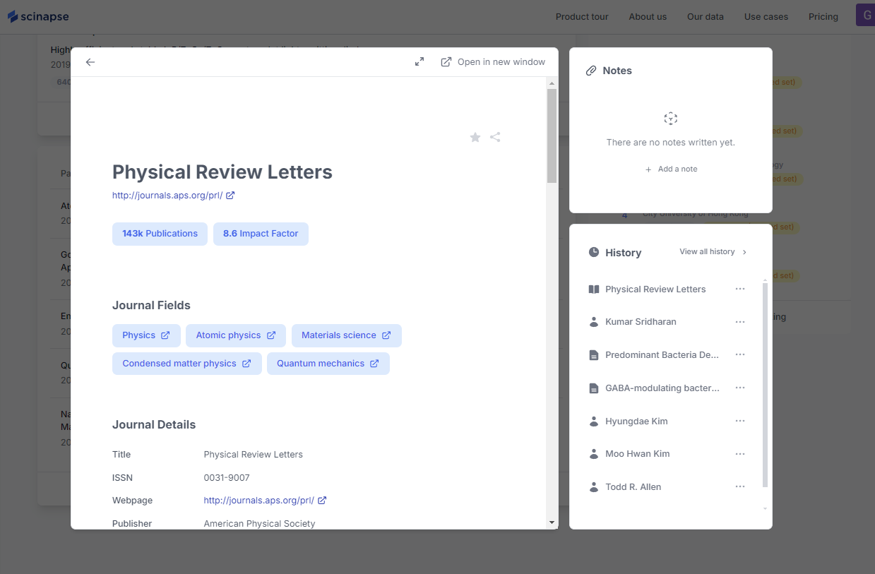Click document icon beside Predominant Bacteria entry
Image resolution: width=875 pixels, height=574 pixels.
click(594, 355)
